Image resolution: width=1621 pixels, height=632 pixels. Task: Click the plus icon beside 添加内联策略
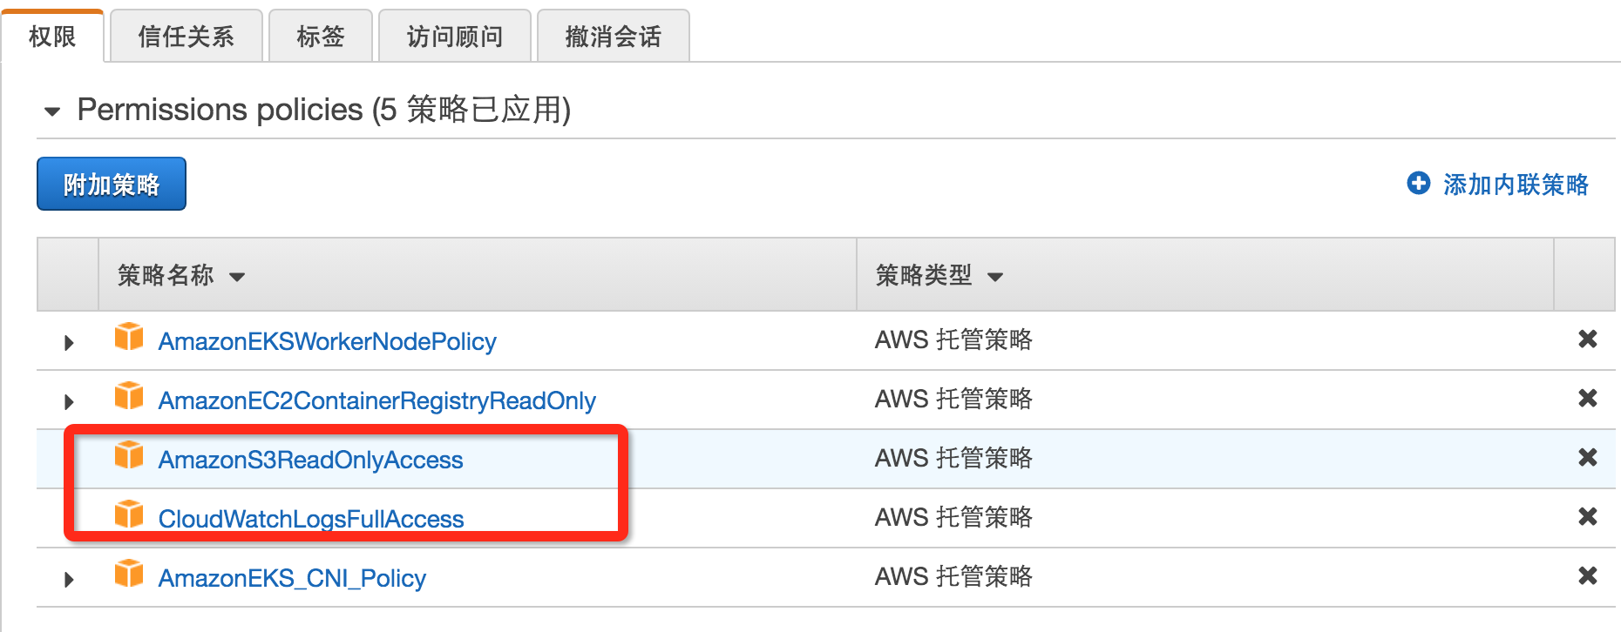coord(1419,183)
